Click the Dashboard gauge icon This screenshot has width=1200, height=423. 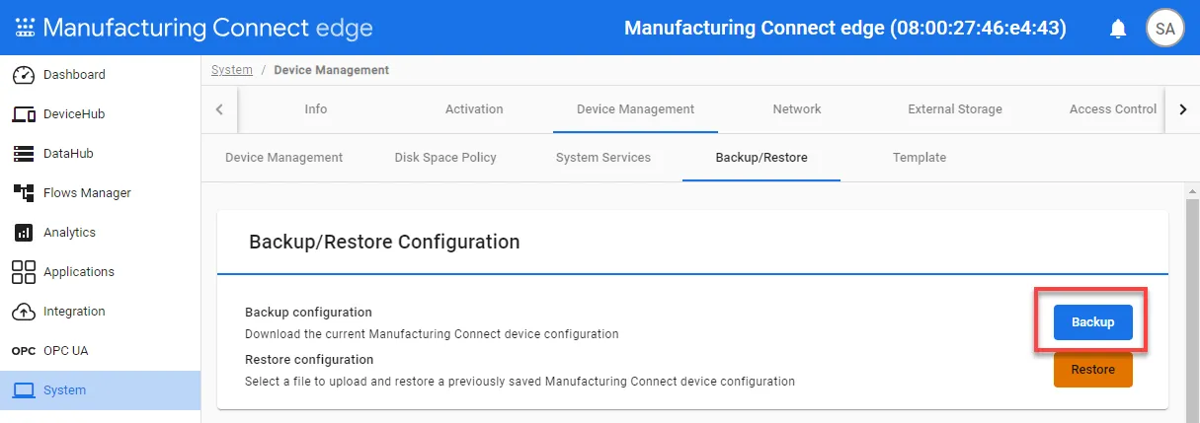click(x=25, y=75)
